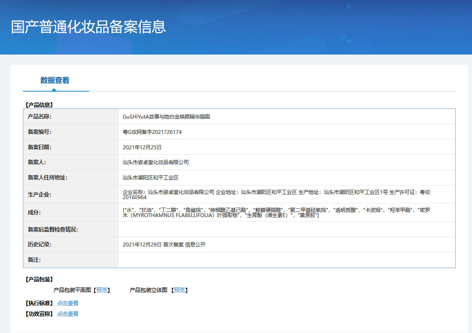Click the 【功效宣称】 label
Screen dimensions: 472x333
[39, 314]
